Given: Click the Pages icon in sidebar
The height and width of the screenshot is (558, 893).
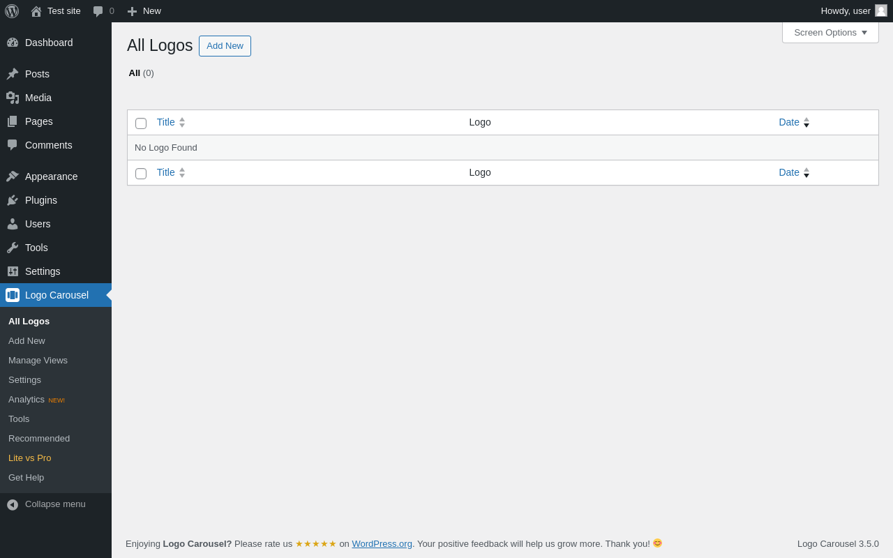Looking at the screenshot, I should coord(13,121).
